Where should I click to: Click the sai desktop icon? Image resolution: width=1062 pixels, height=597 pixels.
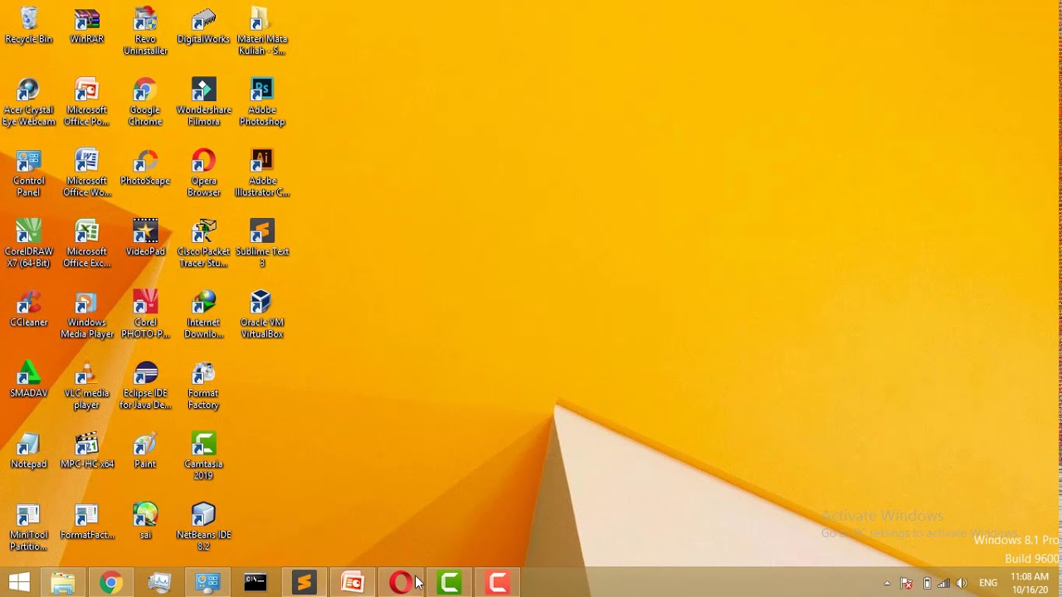click(x=145, y=522)
